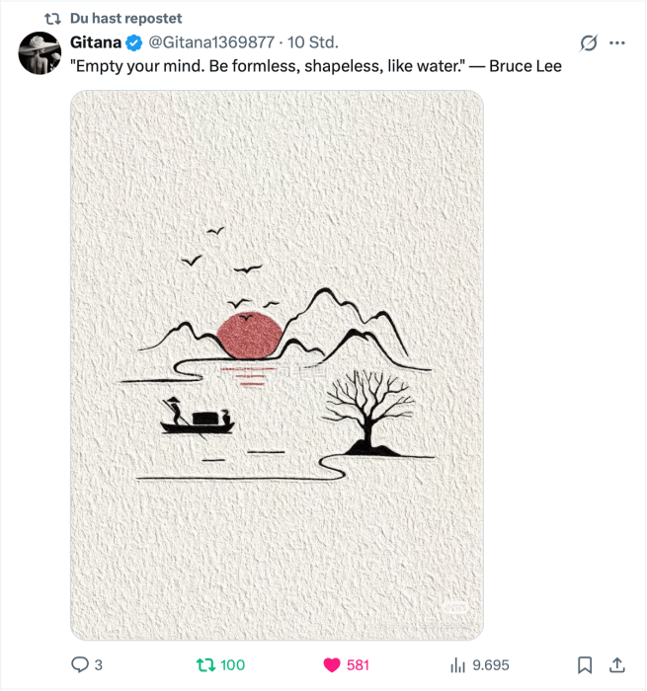Bookmark this post
The height and width of the screenshot is (691, 647).
[x=585, y=665]
